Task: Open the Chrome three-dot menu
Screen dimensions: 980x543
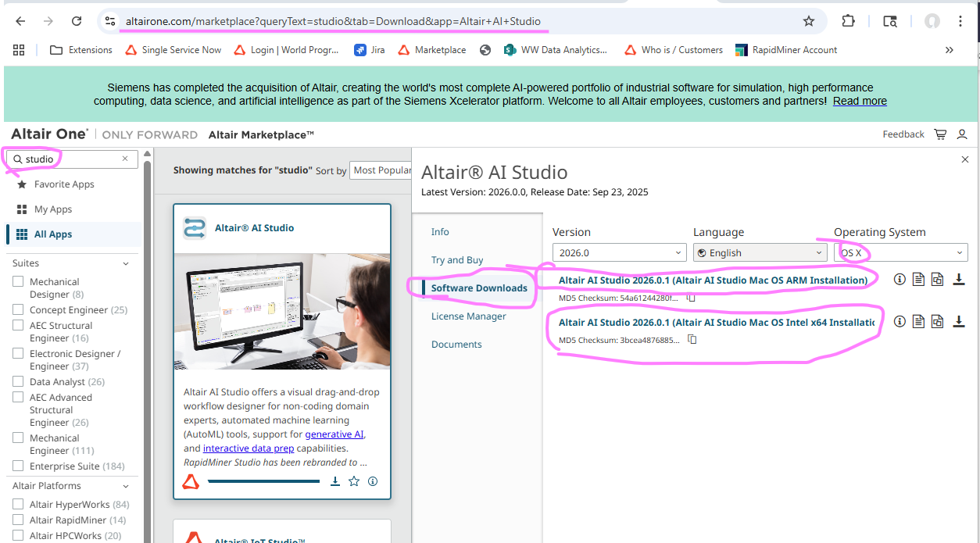Action: (x=960, y=21)
